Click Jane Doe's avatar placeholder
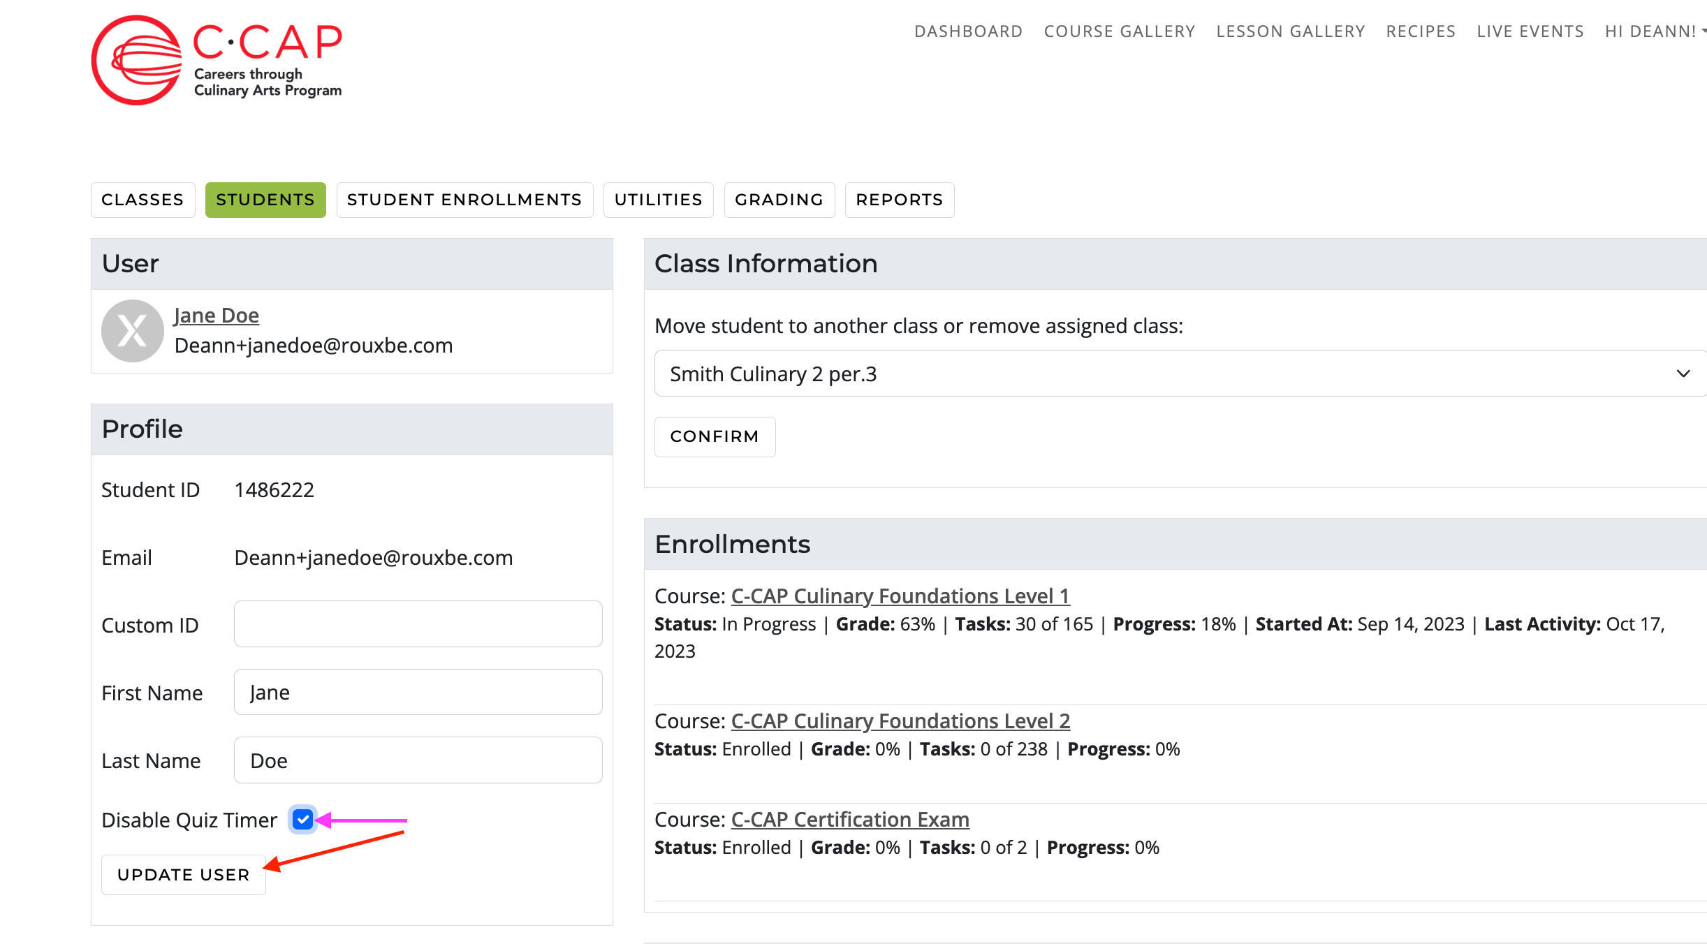Screen dimensions: 1707x944 pyautogui.click(x=133, y=331)
